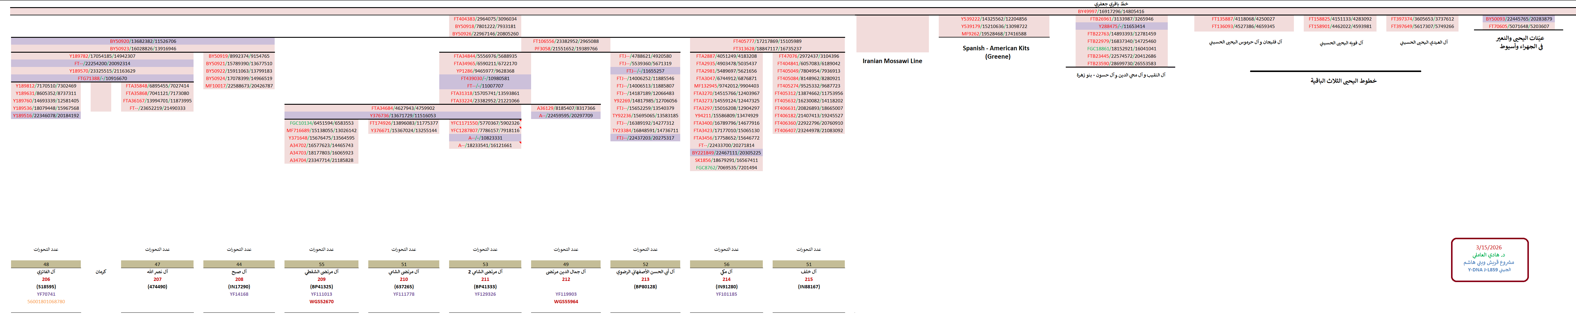
Task: Click the Iranian Mossawi Line label
Action: click(x=891, y=61)
